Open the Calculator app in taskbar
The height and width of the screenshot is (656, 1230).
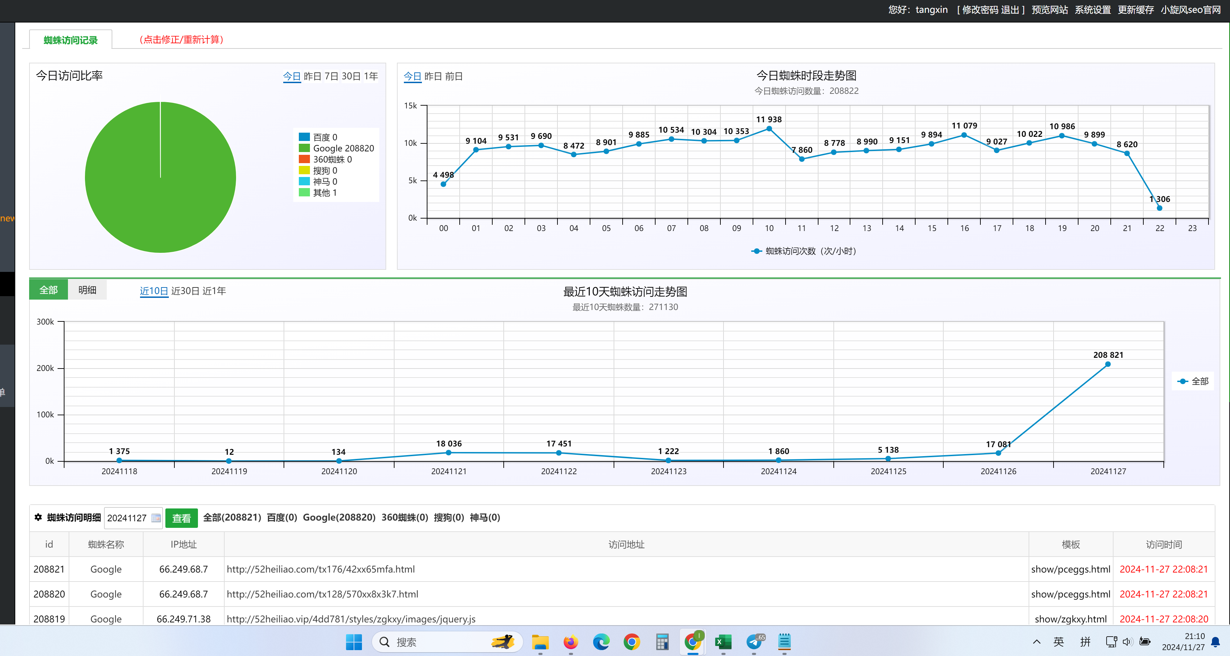(x=662, y=642)
